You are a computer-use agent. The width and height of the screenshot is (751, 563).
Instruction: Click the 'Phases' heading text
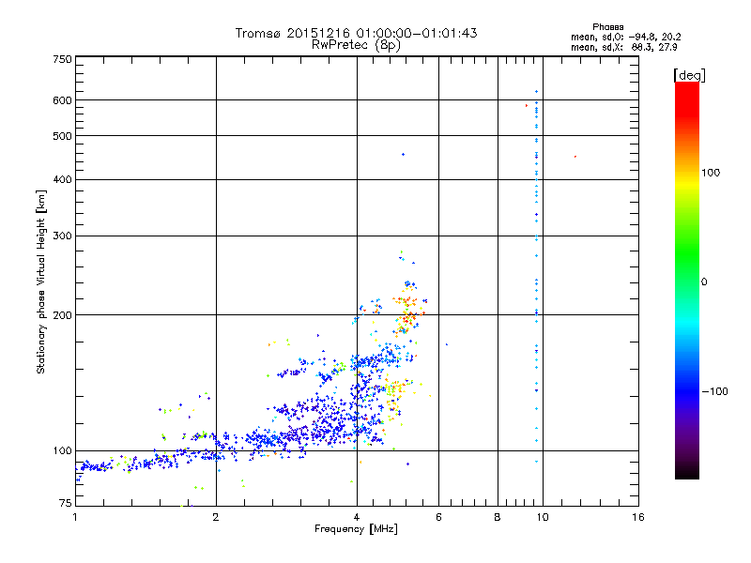pyautogui.click(x=607, y=27)
